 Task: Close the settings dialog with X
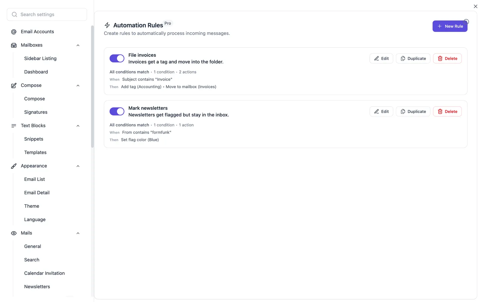(476, 6)
